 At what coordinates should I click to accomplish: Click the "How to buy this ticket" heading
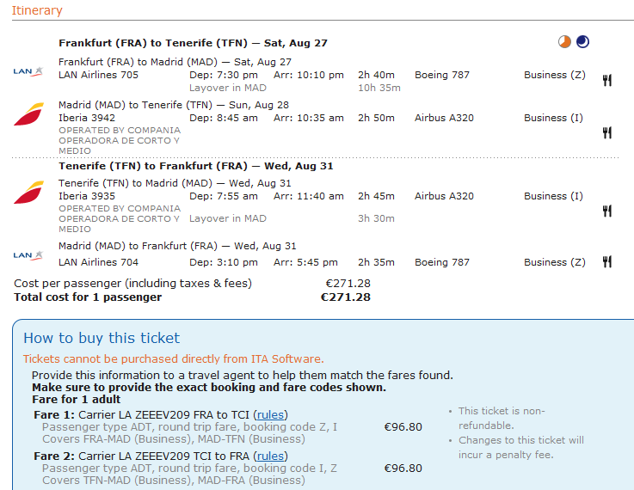pyautogui.click(x=102, y=338)
